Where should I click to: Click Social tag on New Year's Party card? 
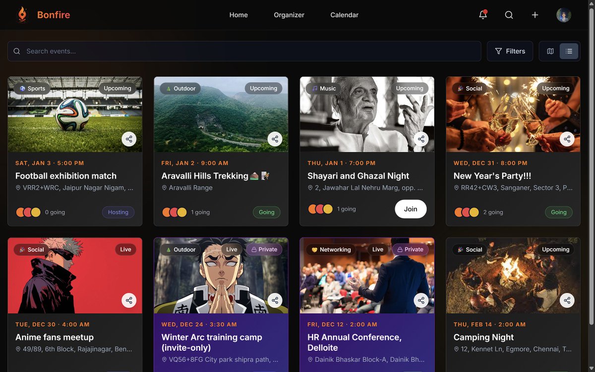pos(470,88)
